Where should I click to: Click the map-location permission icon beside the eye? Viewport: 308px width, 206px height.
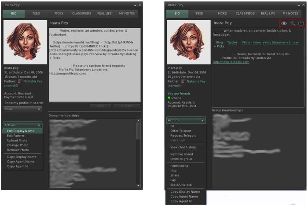click(x=292, y=23)
